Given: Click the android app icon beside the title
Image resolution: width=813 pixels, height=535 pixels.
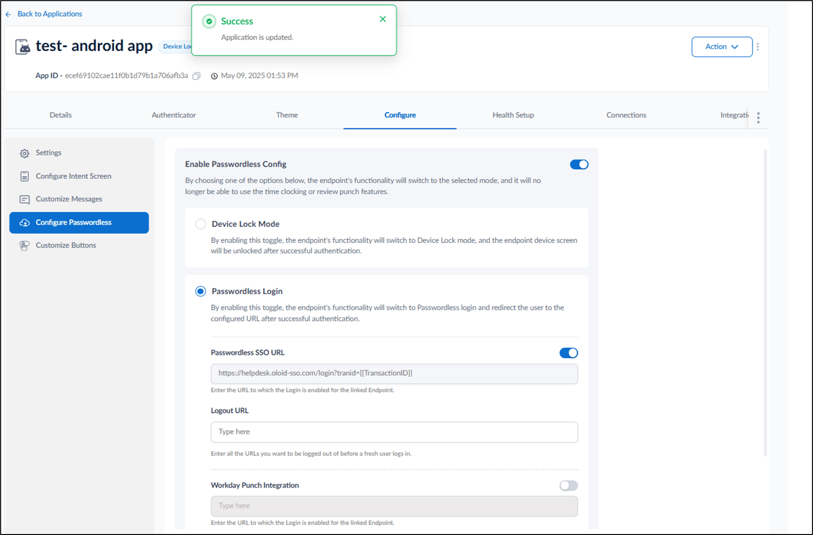Looking at the screenshot, I should [x=23, y=47].
